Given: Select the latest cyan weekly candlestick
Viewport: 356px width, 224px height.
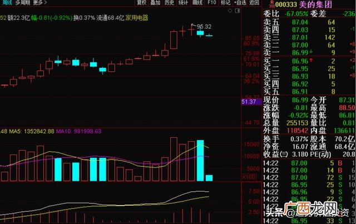Looking at the screenshot, I should tap(209, 36).
